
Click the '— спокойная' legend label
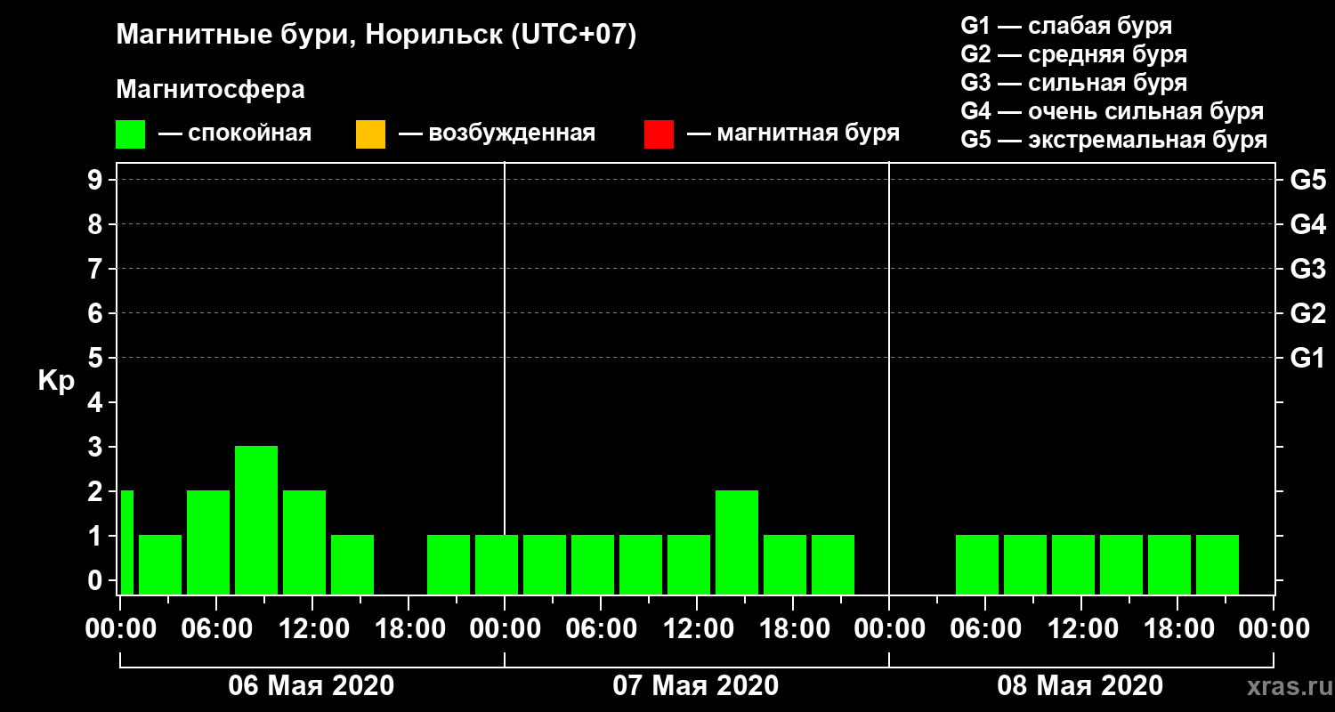tap(235, 133)
